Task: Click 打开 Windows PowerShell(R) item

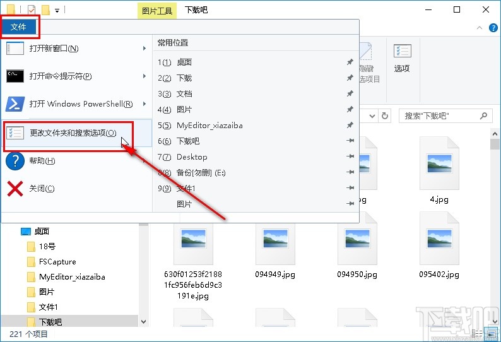Action: (76, 104)
